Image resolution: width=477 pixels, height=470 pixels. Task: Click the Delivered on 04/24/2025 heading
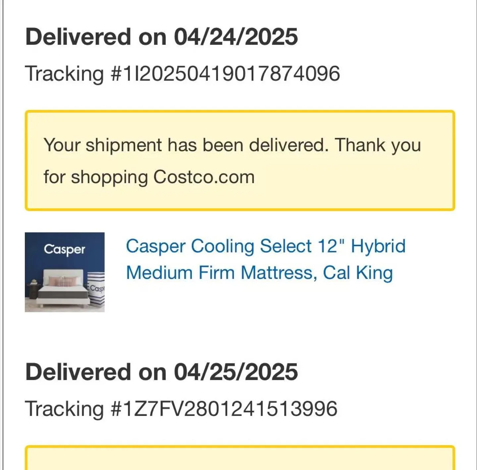point(162,36)
